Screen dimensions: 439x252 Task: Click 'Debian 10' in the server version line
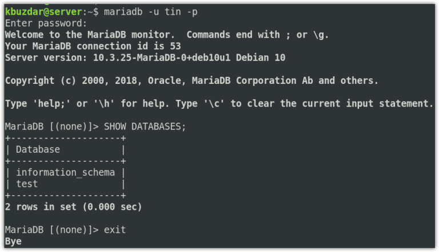pos(261,58)
